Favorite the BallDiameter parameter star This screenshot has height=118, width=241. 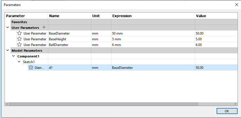click(x=19, y=45)
